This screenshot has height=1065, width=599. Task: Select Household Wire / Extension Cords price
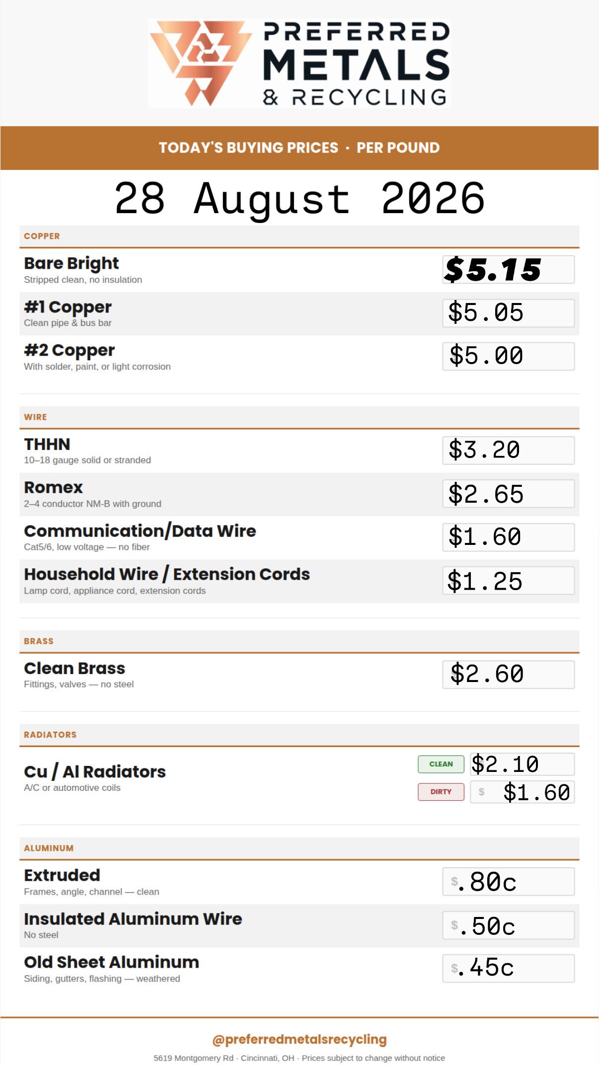pyautogui.click(x=509, y=581)
